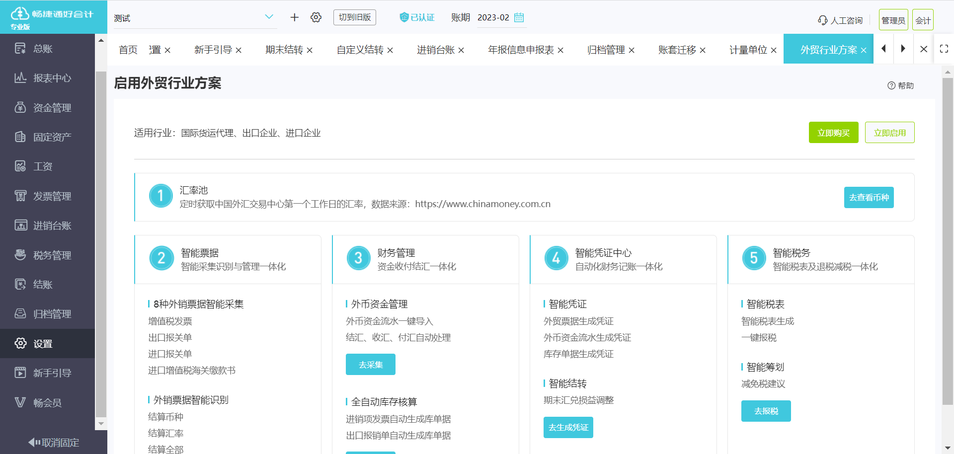Open 发票管理 module
The height and width of the screenshot is (454, 954).
[x=47, y=196]
